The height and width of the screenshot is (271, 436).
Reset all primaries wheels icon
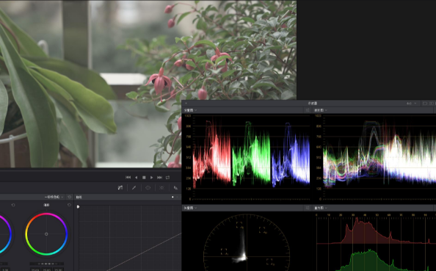pyautogui.click(x=69, y=197)
